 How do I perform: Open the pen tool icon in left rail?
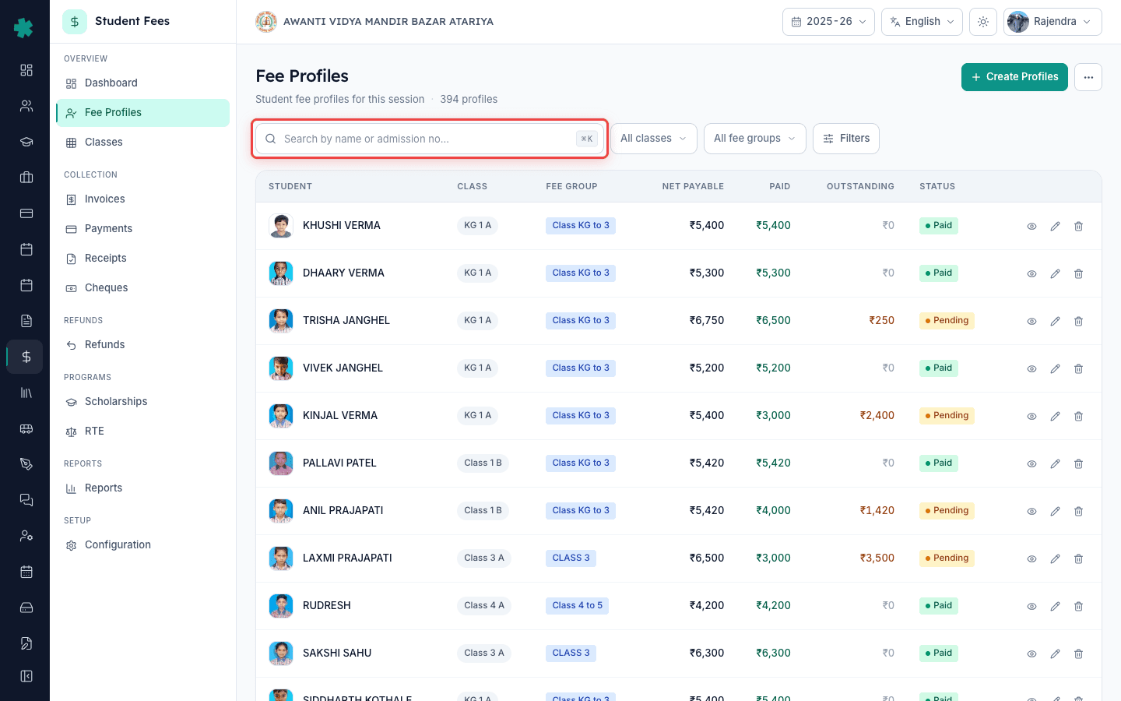click(x=26, y=464)
